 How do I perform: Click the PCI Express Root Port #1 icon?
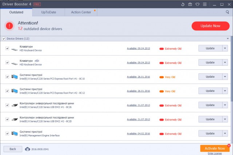tap(15, 77)
